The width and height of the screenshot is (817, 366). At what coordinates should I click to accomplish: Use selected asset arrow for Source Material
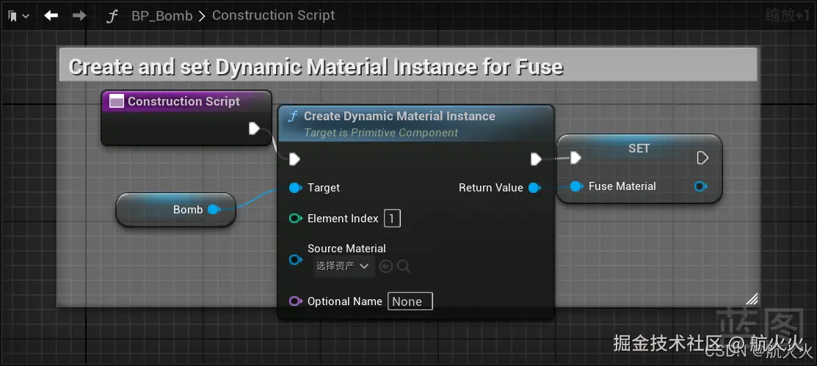pos(385,266)
